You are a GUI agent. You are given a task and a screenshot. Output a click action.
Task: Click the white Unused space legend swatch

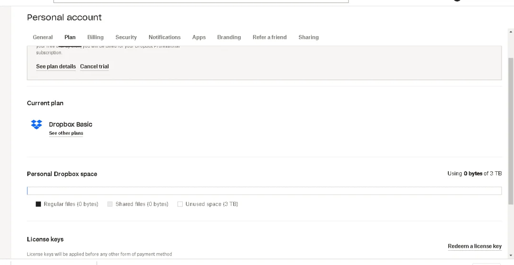tap(180, 204)
